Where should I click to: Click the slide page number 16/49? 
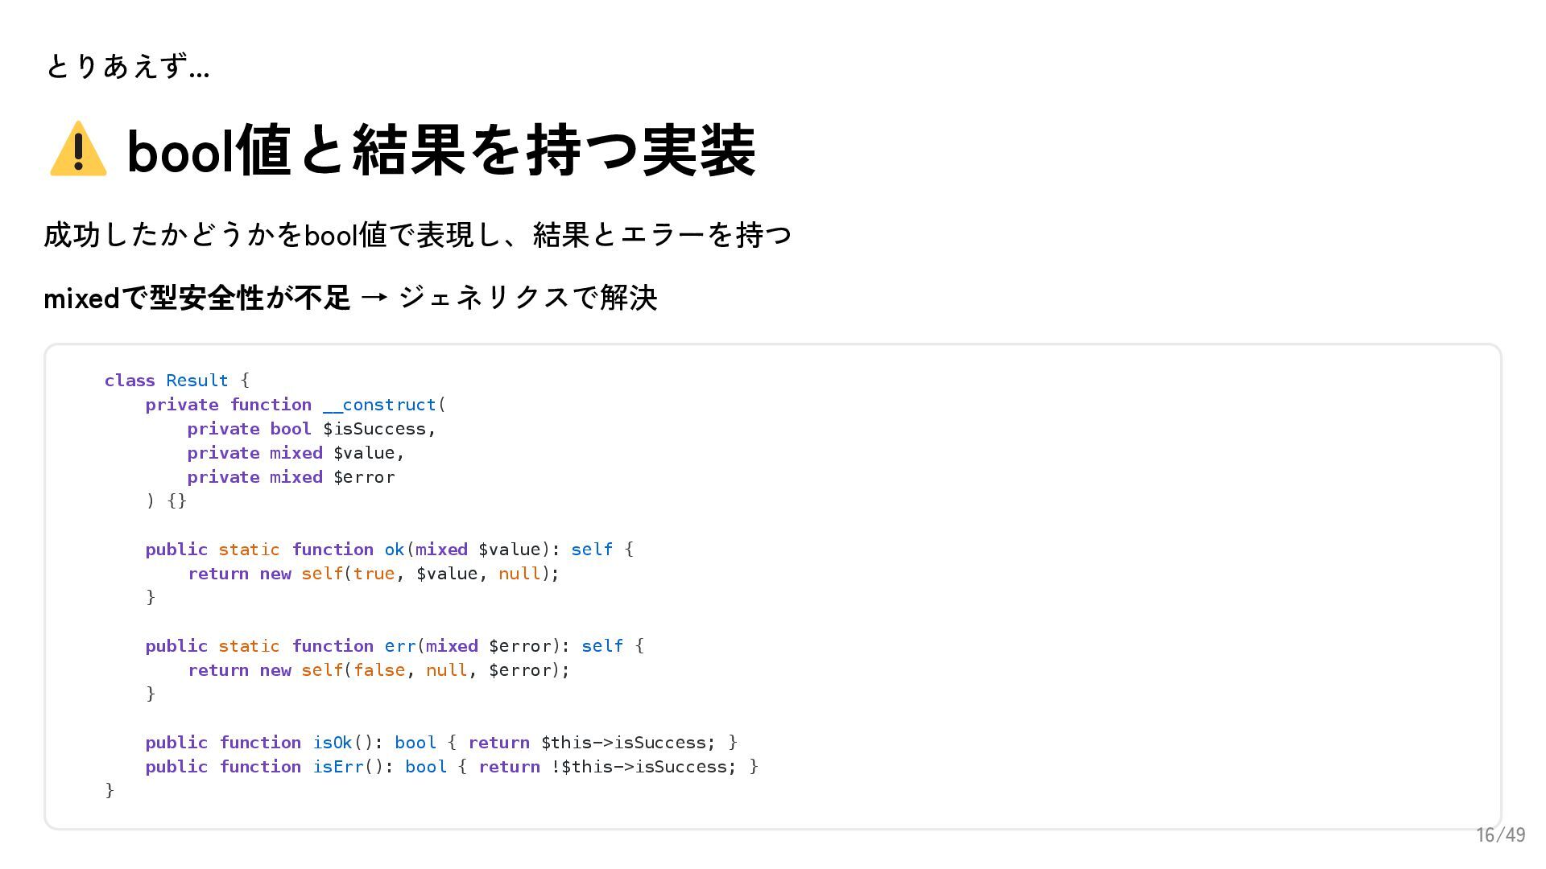click(x=1500, y=835)
